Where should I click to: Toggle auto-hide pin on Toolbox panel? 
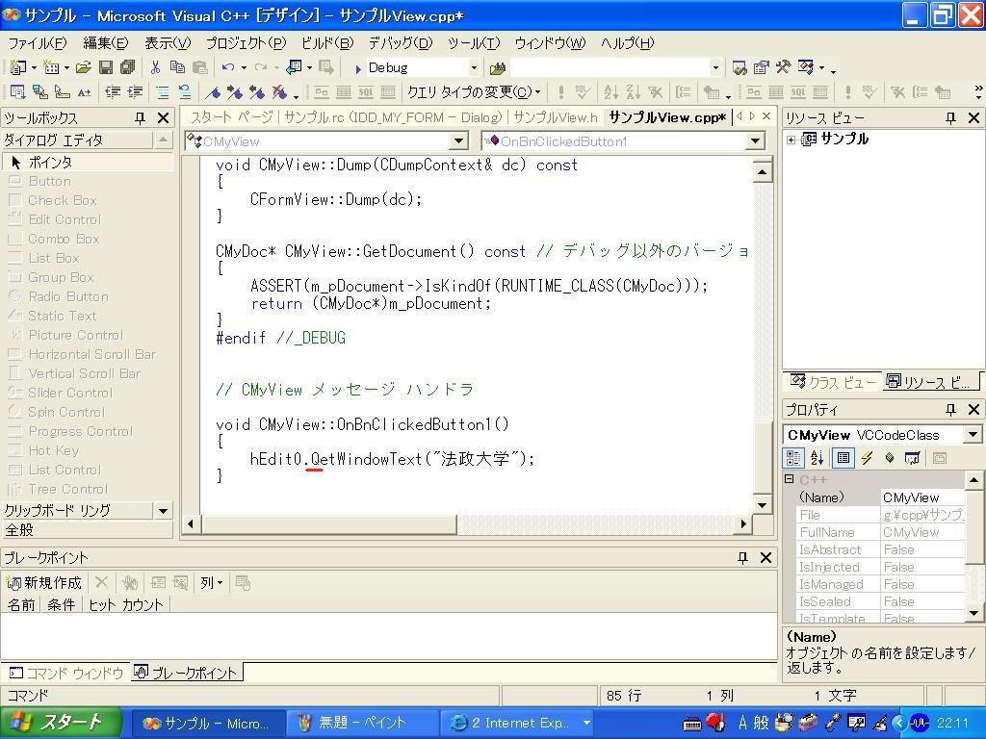141,117
